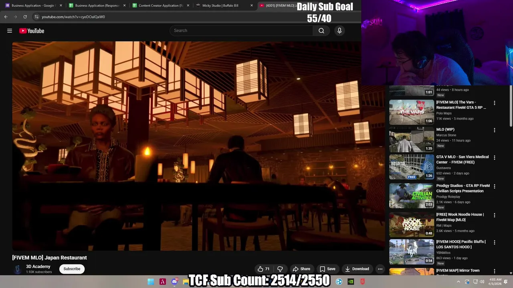Click channel name 'RM | Maps'

444,226
